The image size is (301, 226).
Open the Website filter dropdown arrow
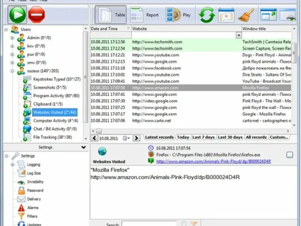[x=239, y=35]
